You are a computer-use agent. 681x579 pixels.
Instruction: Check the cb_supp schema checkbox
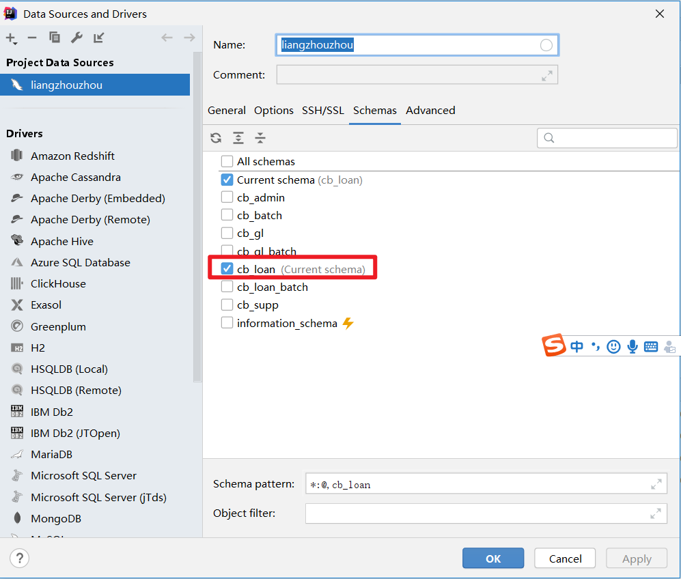click(x=227, y=305)
